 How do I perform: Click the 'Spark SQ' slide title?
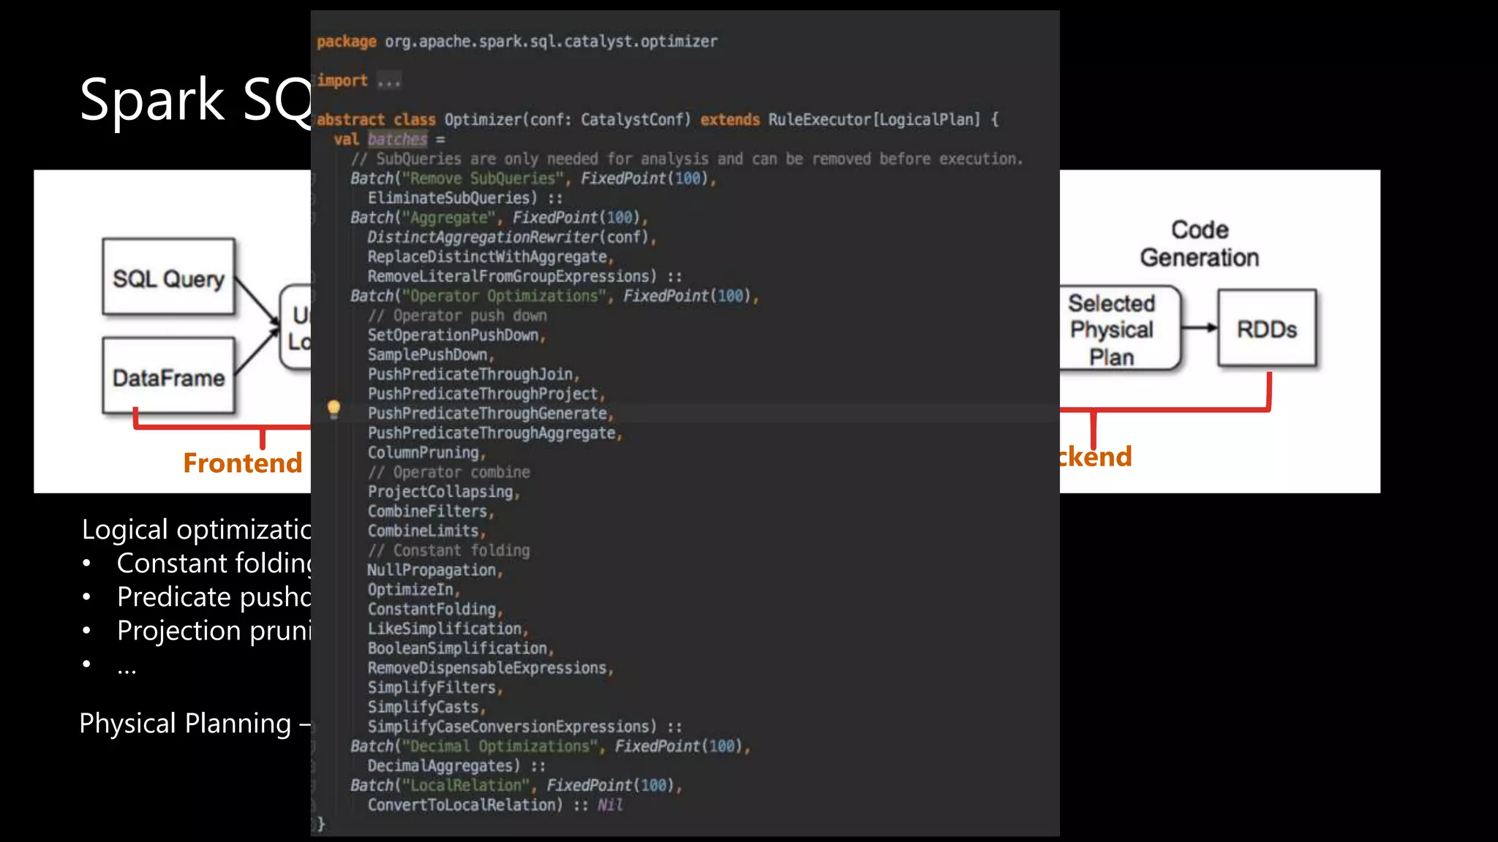[195, 100]
